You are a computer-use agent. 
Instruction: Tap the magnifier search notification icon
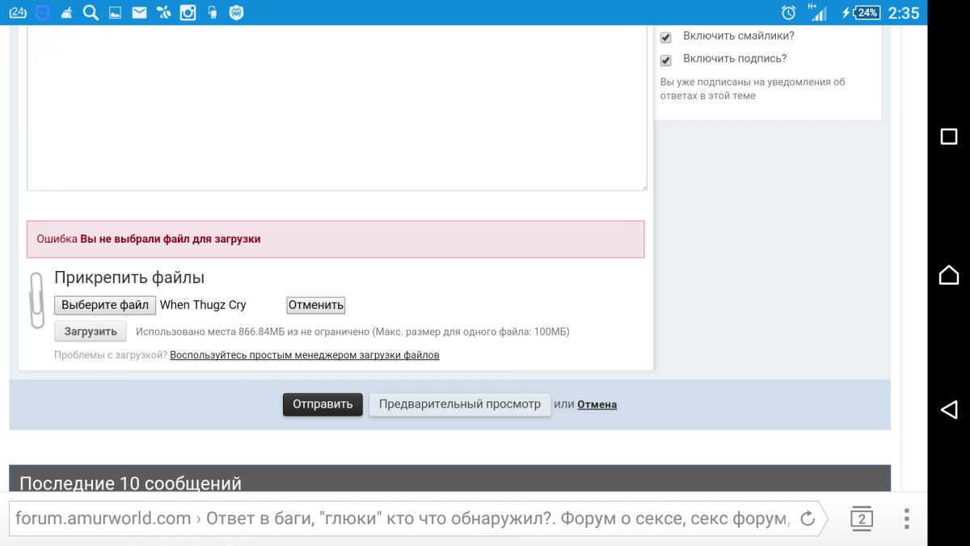tap(91, 12)
